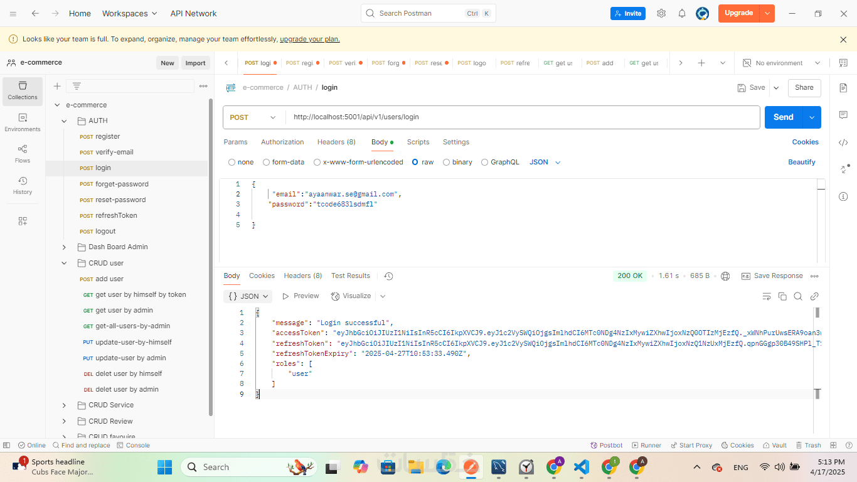The width and height of the screenshot is (857, 482).
Task: Open a new request tab
Action: pyautogui.click(x=701, y=63)
